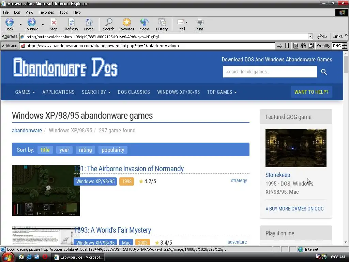This screenshot has width=349, height=262.
Task: Click the Opera quick launch icon
Action: pyautogui.click(x=45, y=257)
